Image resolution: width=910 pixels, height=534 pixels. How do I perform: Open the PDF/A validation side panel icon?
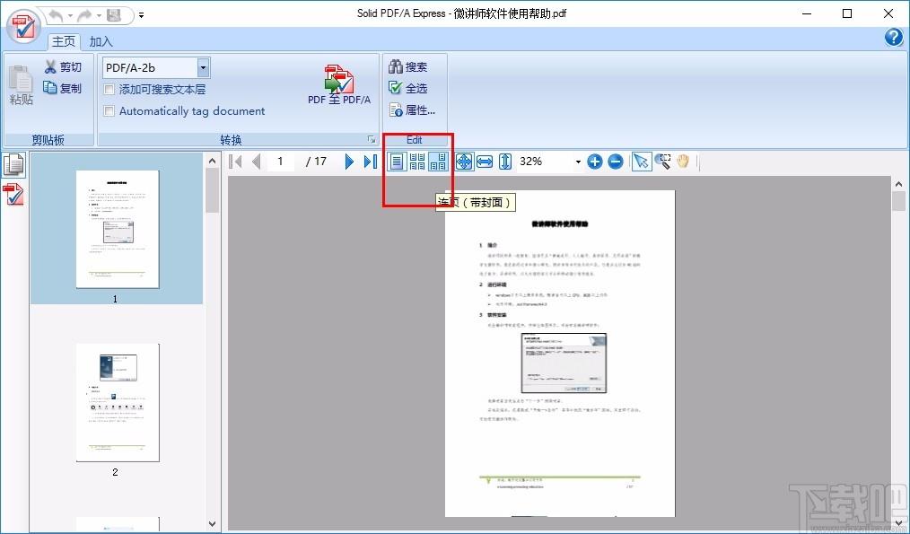(13, 194)
